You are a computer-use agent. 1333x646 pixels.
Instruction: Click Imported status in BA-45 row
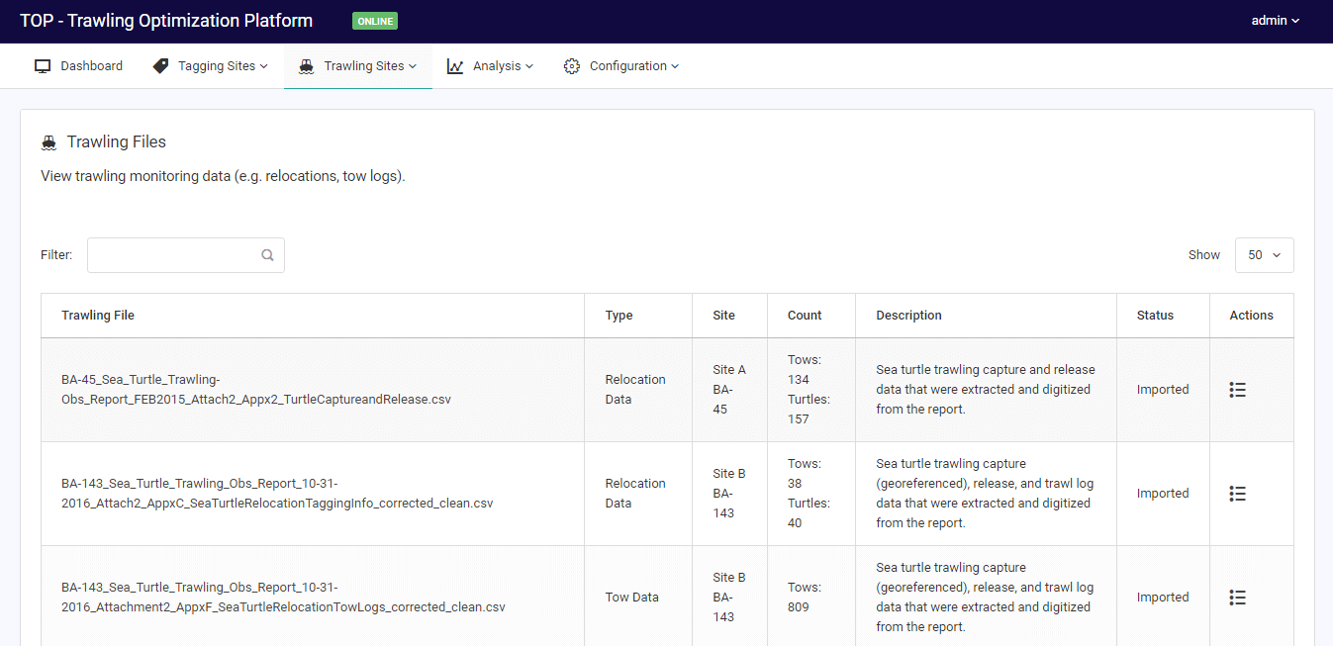(1163, 390)
